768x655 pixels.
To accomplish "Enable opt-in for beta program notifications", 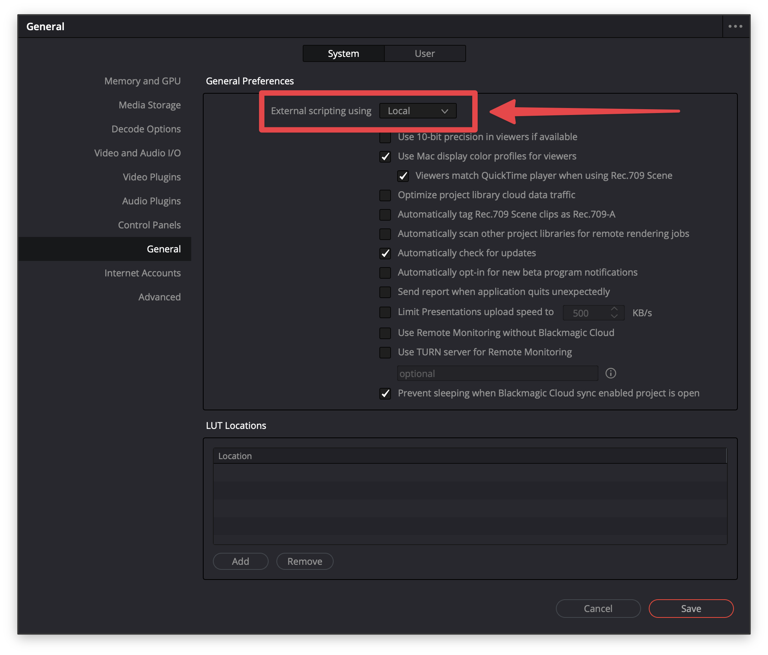I will (385, 273).
